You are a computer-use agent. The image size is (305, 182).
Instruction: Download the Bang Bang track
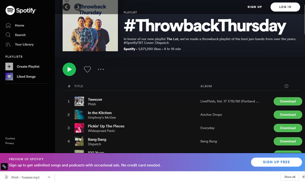(x=288, y=141)
